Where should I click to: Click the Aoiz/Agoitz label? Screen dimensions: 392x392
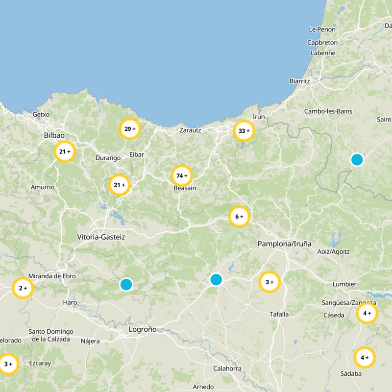click(333, 252)
